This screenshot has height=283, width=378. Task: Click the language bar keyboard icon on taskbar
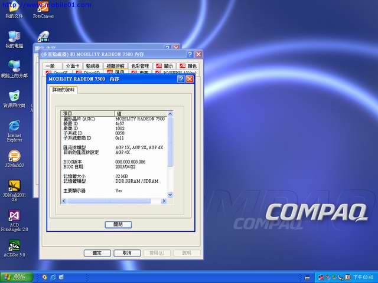click(307, 278)
